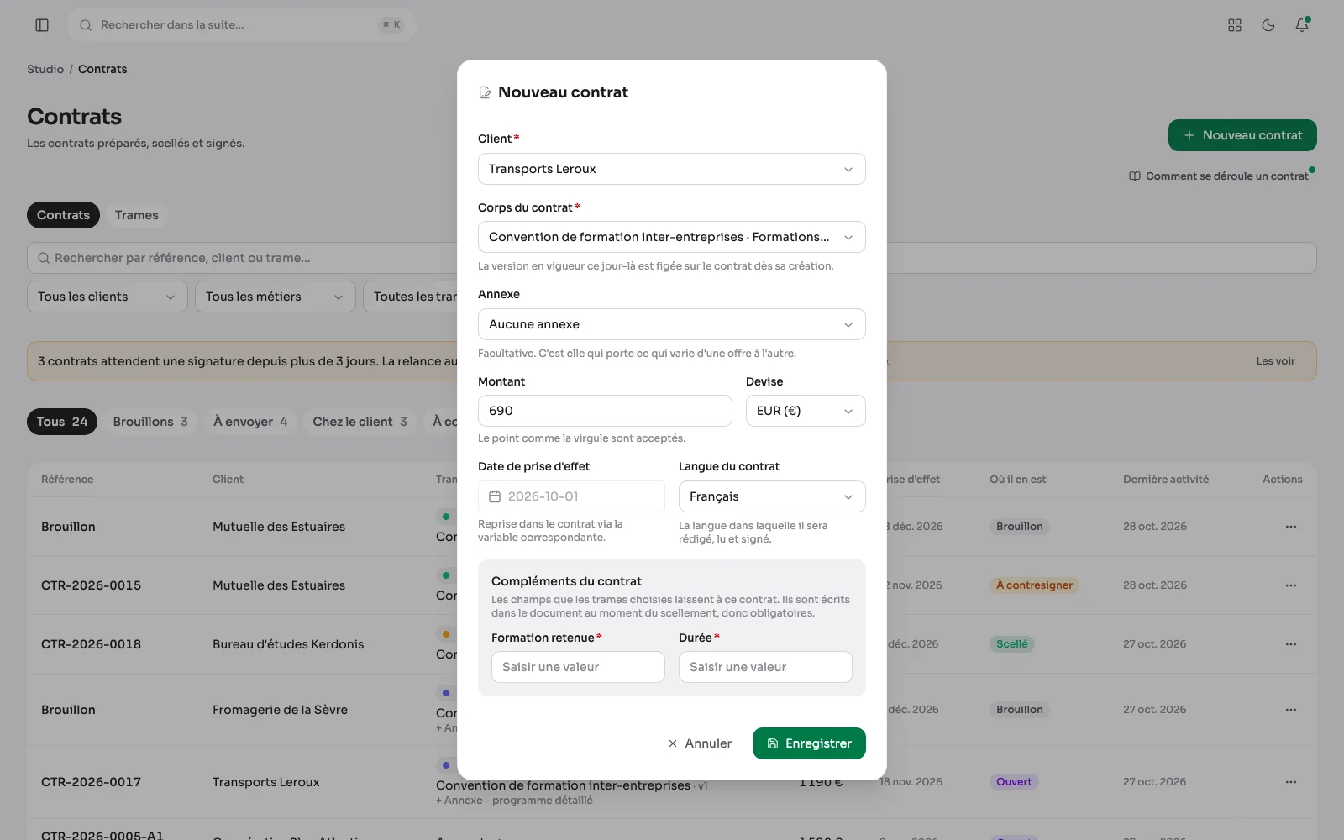
Task: Open actions for first Brouillon row
Action: coord(1290,527)
